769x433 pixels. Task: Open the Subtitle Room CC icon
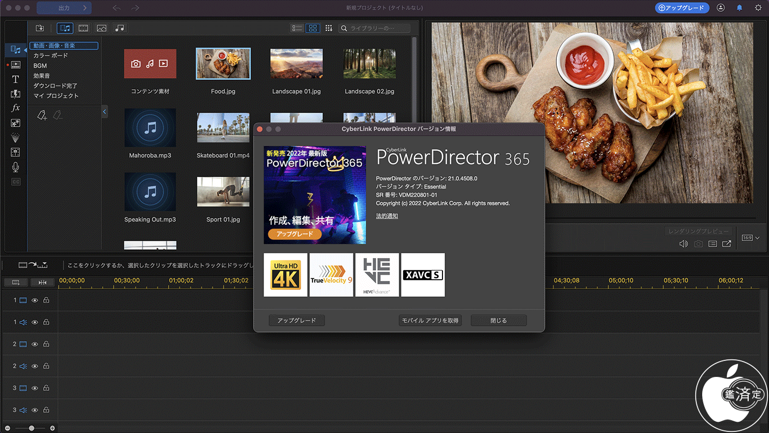tap(15, 182)
